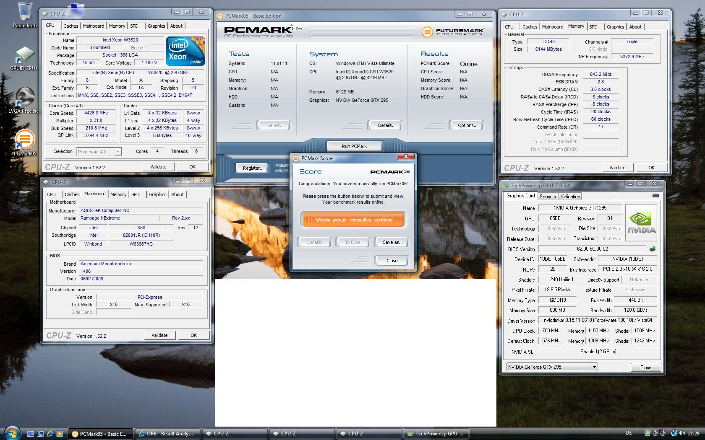The width and height of the screenshot is (705, 440).
Task: Click the BIOS Date 06/01/2009 field
Action: click(141, 279)
